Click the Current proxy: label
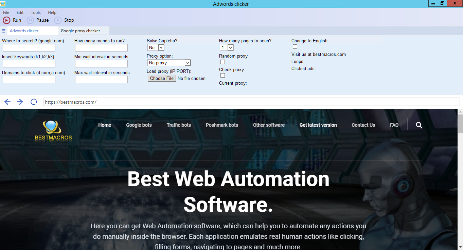Screen dimensions: 463x250 coord(233,83)
